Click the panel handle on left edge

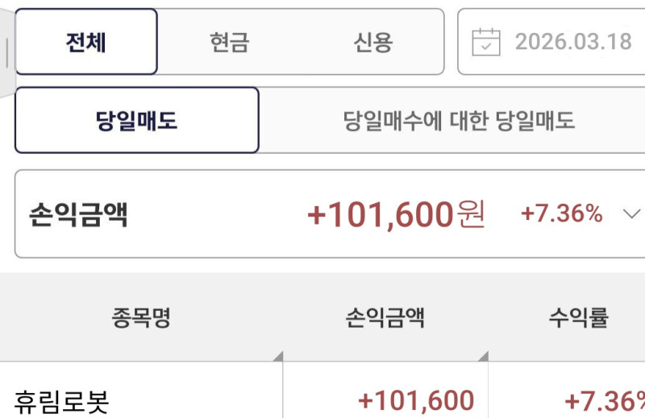[x=6, y=53]
